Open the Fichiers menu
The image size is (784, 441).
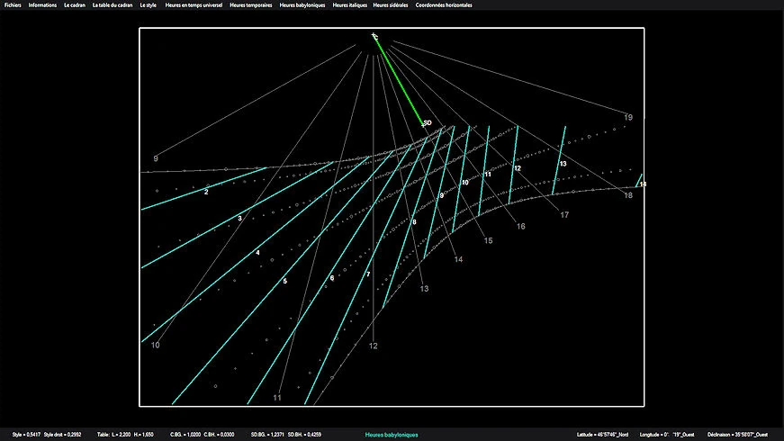point(13,5)
